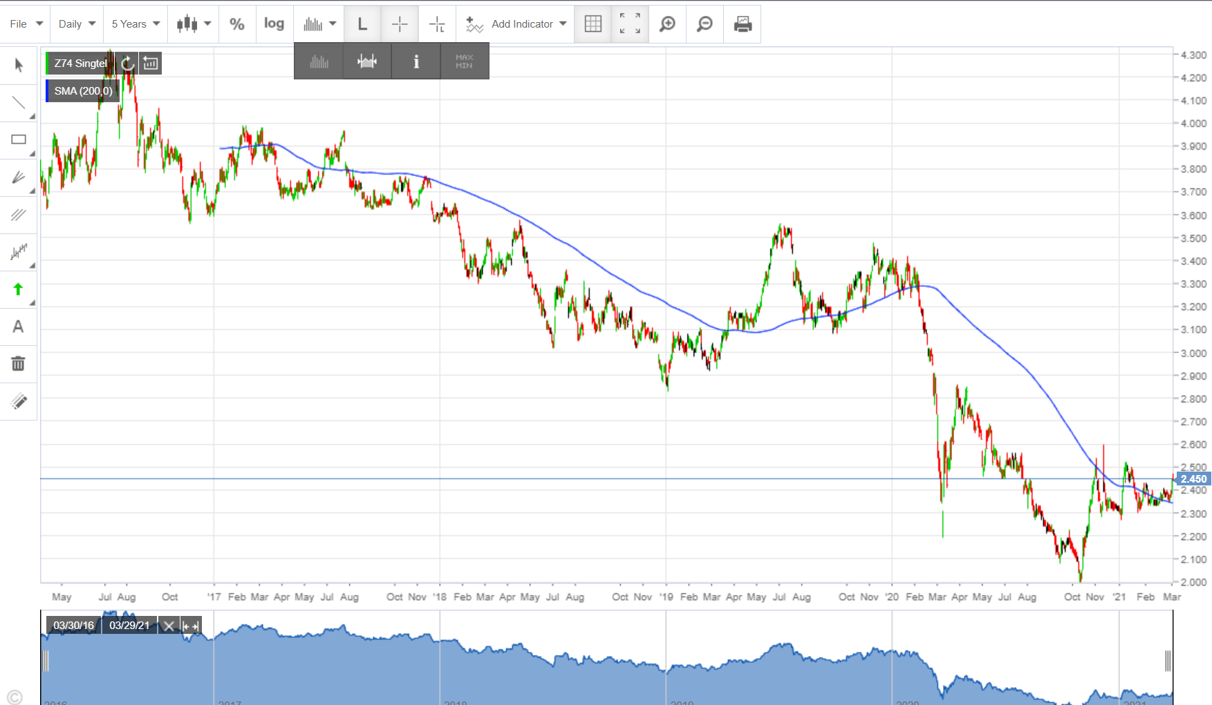Open the Add Indicator dropdown
1212x705 pixels.
tap(515, 24)
